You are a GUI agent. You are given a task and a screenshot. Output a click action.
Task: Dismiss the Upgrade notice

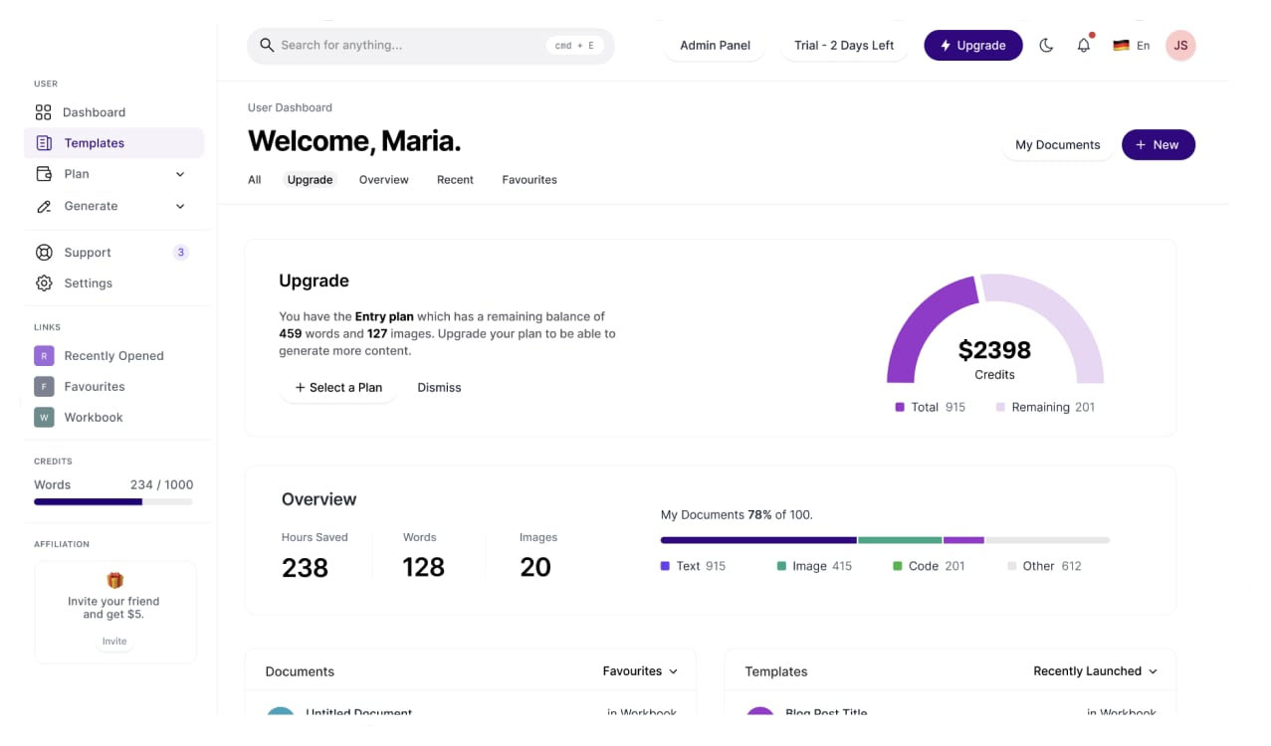[x=439, y=387]
